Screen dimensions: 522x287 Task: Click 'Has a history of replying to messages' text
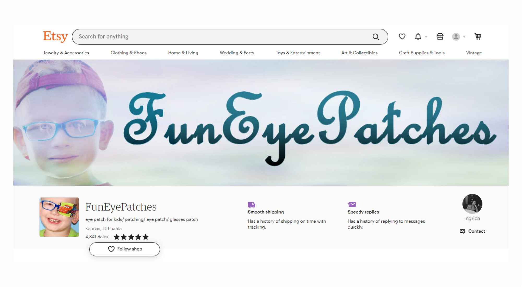(x=386, y=224)
